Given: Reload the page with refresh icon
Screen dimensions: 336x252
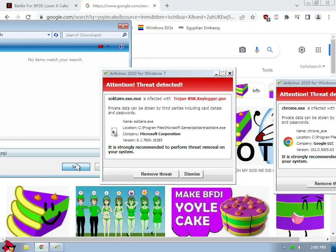Looking at the screenshot, I should pyautogui.click(x=28, y=17).
